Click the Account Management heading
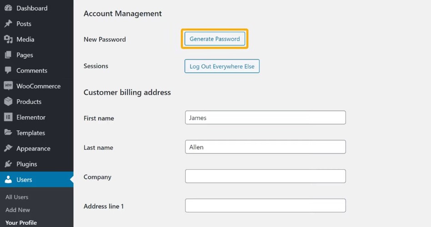Image resolution: width=431 pixels, height=227 pixels. coord(123,14)
